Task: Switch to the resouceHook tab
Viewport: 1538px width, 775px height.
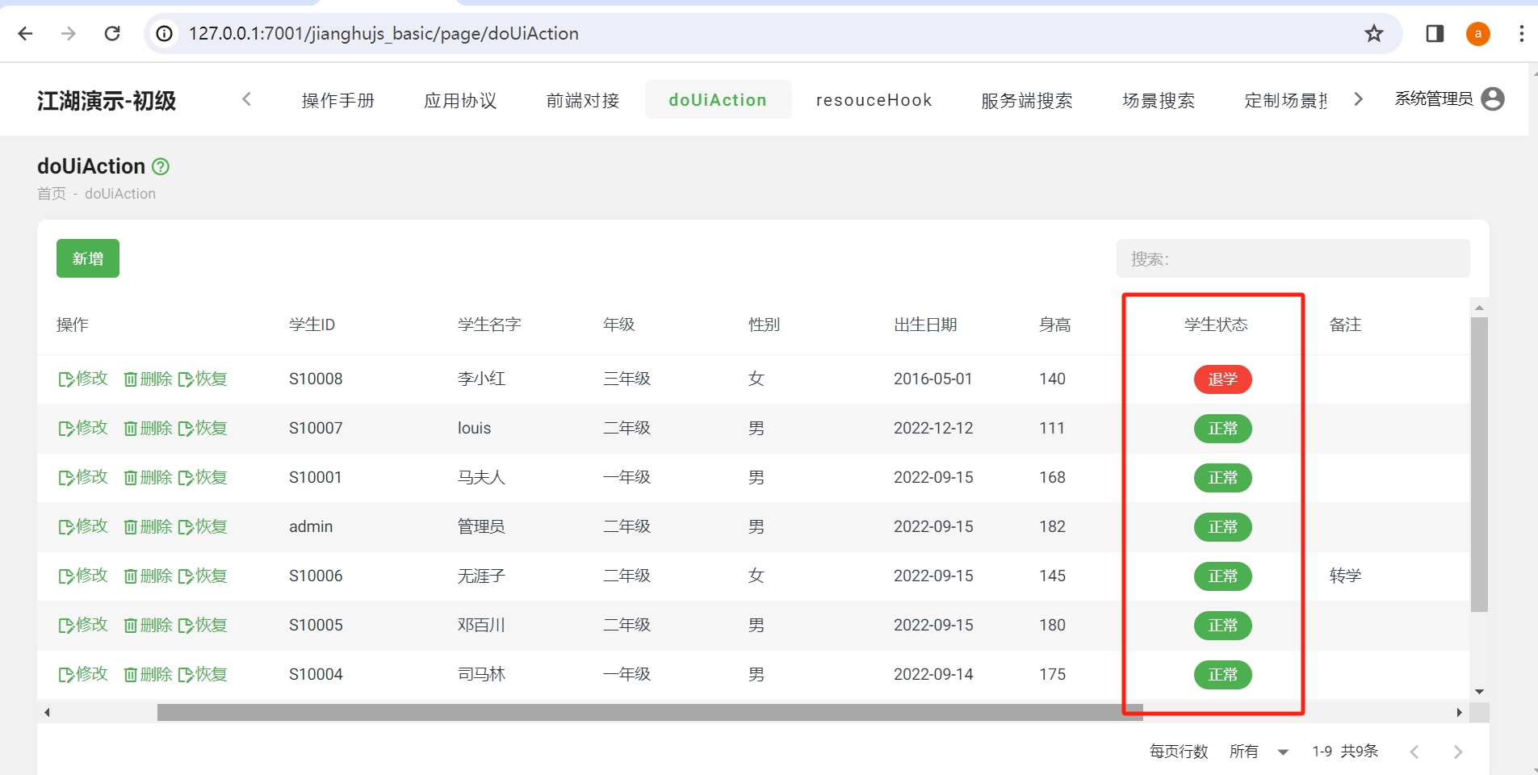Action: coord(874,99)
